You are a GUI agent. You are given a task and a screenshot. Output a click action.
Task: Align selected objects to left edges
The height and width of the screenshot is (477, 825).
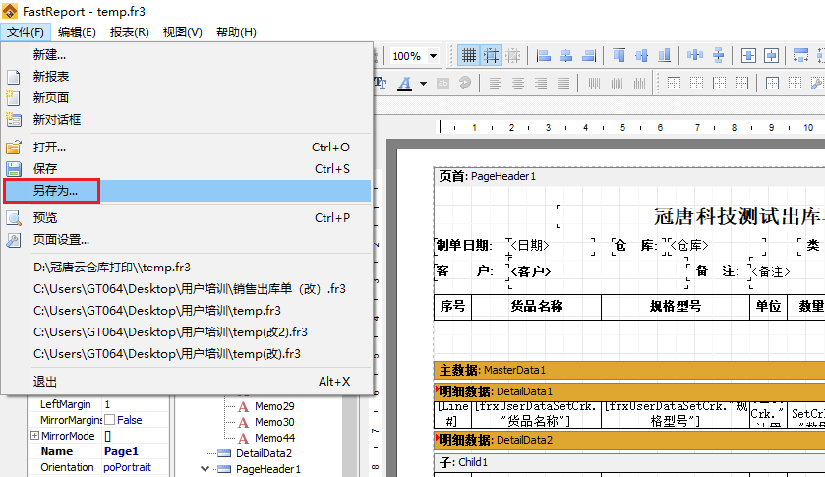543,55
